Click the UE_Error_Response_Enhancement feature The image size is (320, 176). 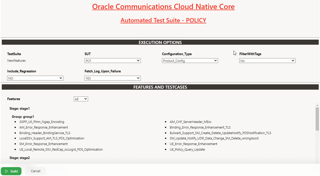[194, 144]
